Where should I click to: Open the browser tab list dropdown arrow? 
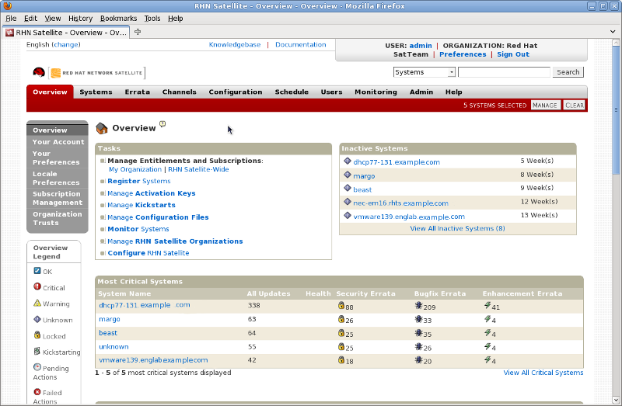tap(613, 33)
